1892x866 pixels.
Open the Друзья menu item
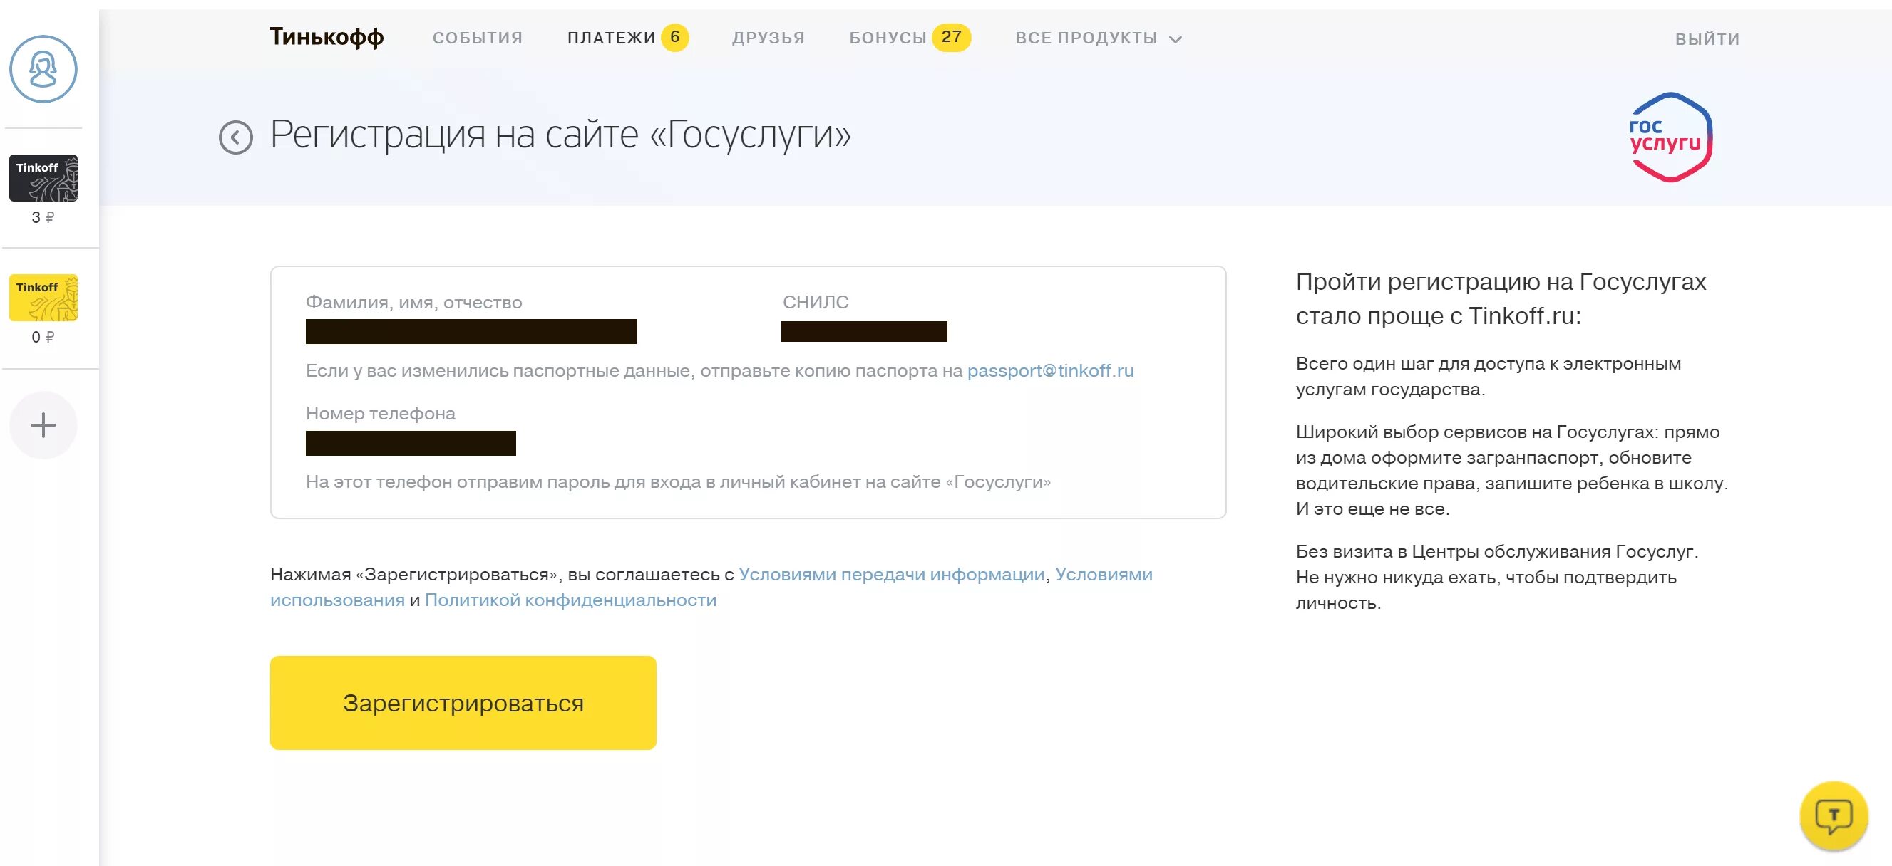pos(768,38)
